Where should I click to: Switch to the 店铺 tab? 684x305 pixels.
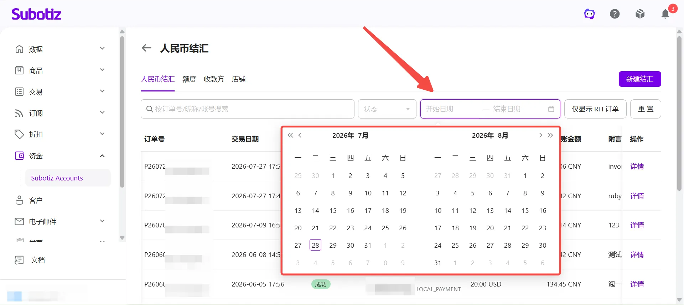[x=239, y=79]
